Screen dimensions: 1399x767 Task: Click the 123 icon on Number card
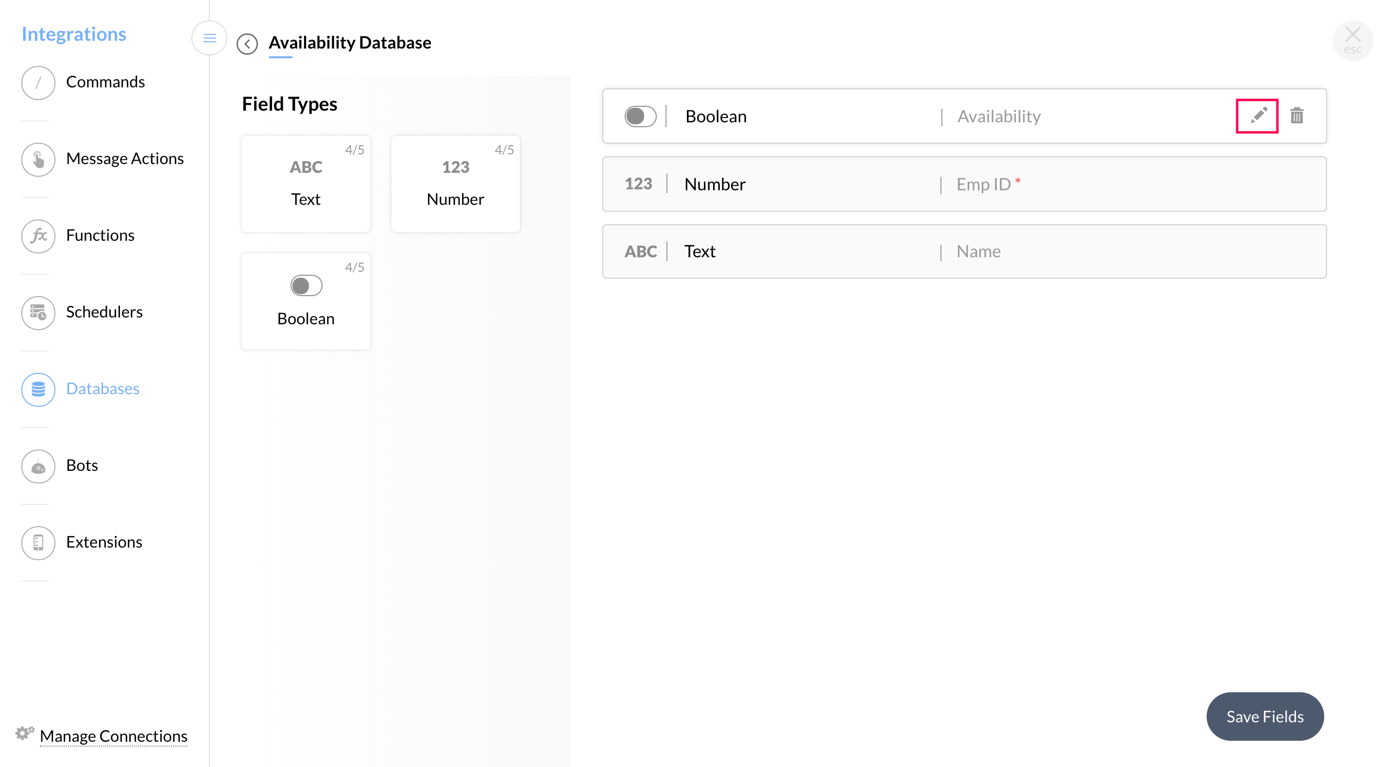[x=455, y=167]
